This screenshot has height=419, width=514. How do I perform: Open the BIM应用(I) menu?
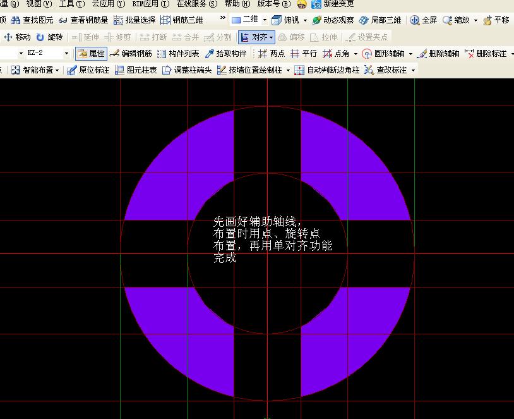click(x=151, y=4)
